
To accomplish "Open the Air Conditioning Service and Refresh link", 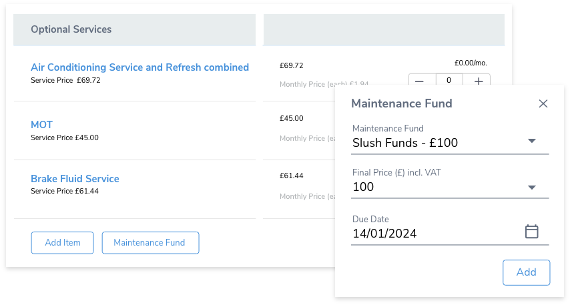I will point(139,67).
